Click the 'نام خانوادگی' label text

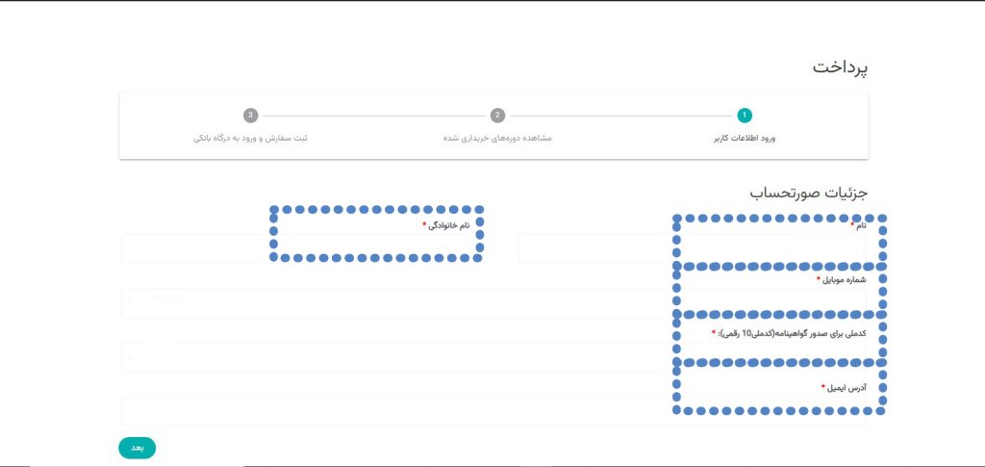point(450,225)
